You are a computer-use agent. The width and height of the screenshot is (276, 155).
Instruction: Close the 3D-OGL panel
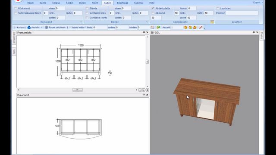257,33
